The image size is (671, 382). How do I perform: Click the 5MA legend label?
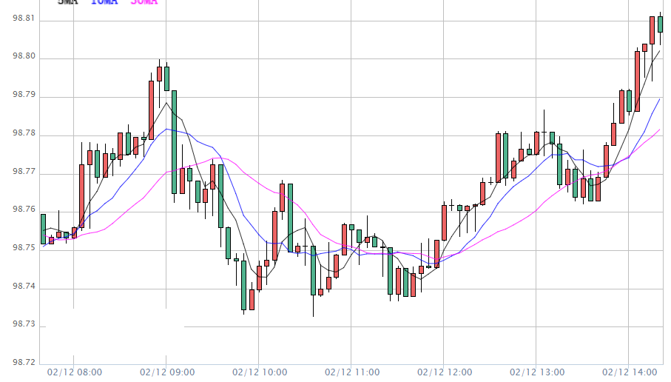69,2
